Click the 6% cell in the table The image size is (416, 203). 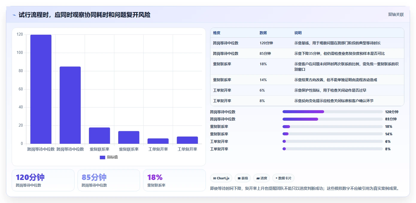pos(262,90)
